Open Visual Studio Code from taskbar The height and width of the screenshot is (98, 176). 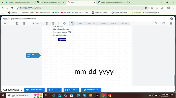point(53,95)
